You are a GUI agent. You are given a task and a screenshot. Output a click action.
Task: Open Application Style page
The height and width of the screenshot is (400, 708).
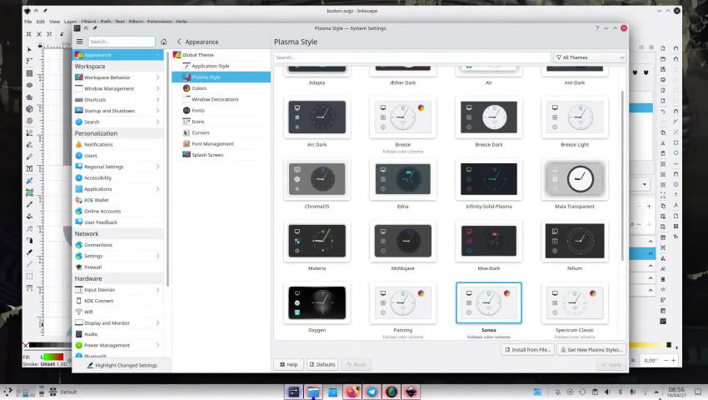pos(222,66)
